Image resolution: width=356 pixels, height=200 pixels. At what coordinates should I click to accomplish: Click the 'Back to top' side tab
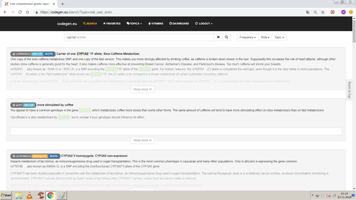click(x=349, y=90)
